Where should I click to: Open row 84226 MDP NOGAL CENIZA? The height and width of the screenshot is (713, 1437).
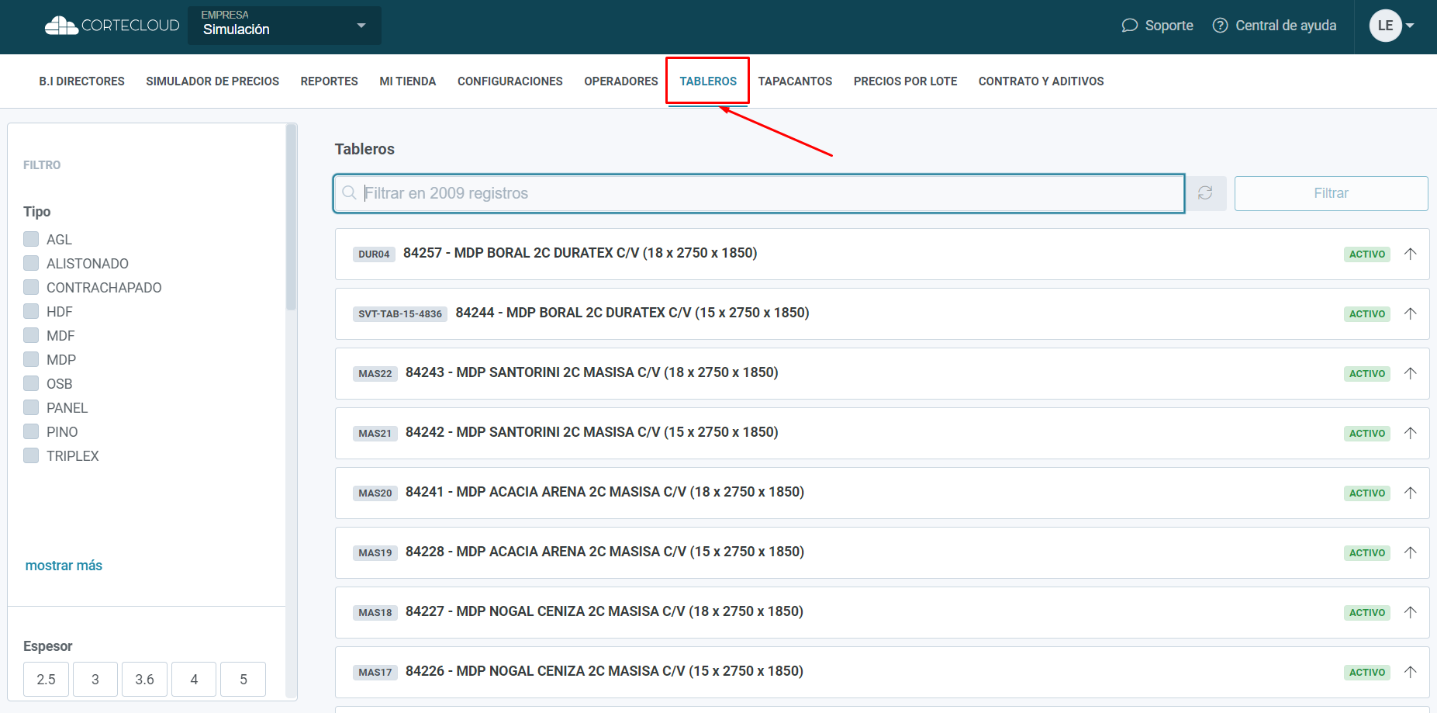click(882, 672)
